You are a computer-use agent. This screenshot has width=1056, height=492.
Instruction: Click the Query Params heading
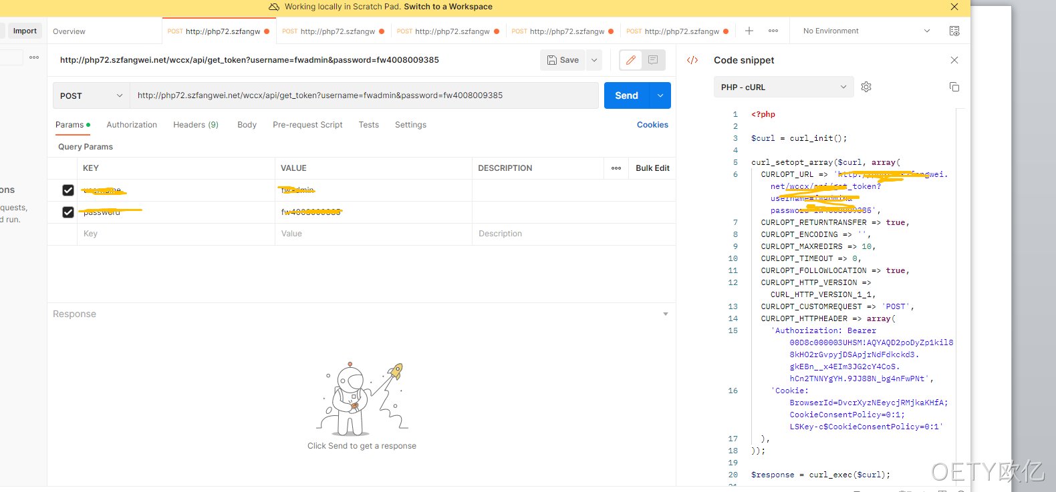(86, 147)
